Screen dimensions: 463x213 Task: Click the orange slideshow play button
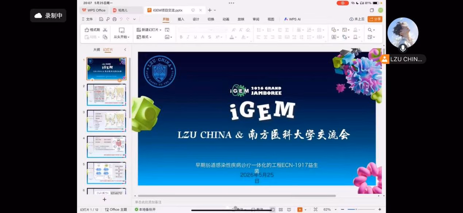[300, 209]
